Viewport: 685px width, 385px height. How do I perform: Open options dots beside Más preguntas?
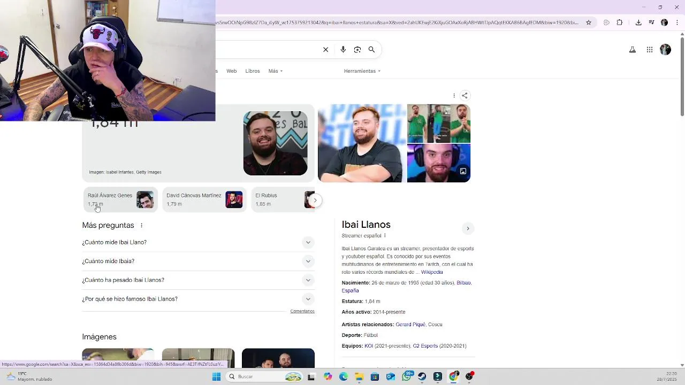141,226
